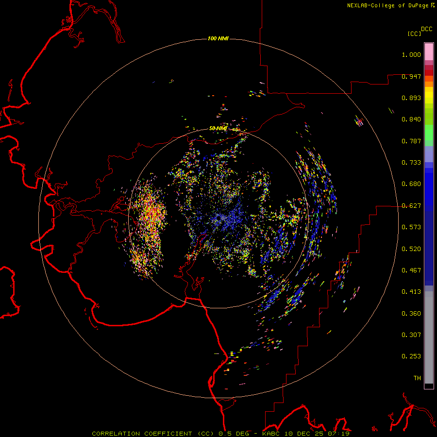Viewport: 437px width, 437px height.
Task: Click the pink segment at top of color bar
Action: (429, 52)
